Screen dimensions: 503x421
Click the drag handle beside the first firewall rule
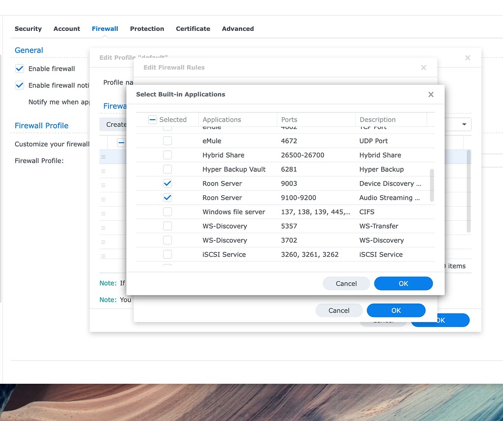coord(103,156)
